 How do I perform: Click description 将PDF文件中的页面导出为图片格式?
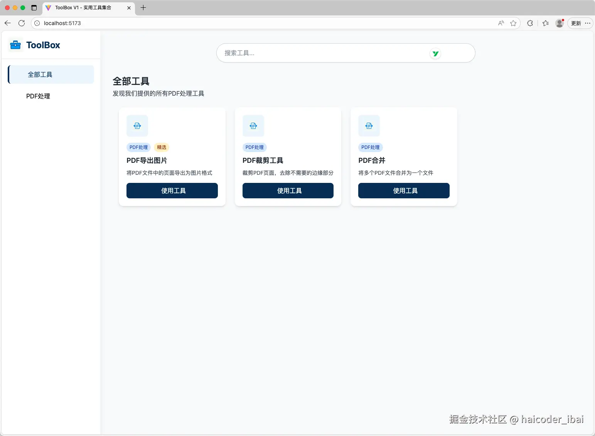coord(169,173)
